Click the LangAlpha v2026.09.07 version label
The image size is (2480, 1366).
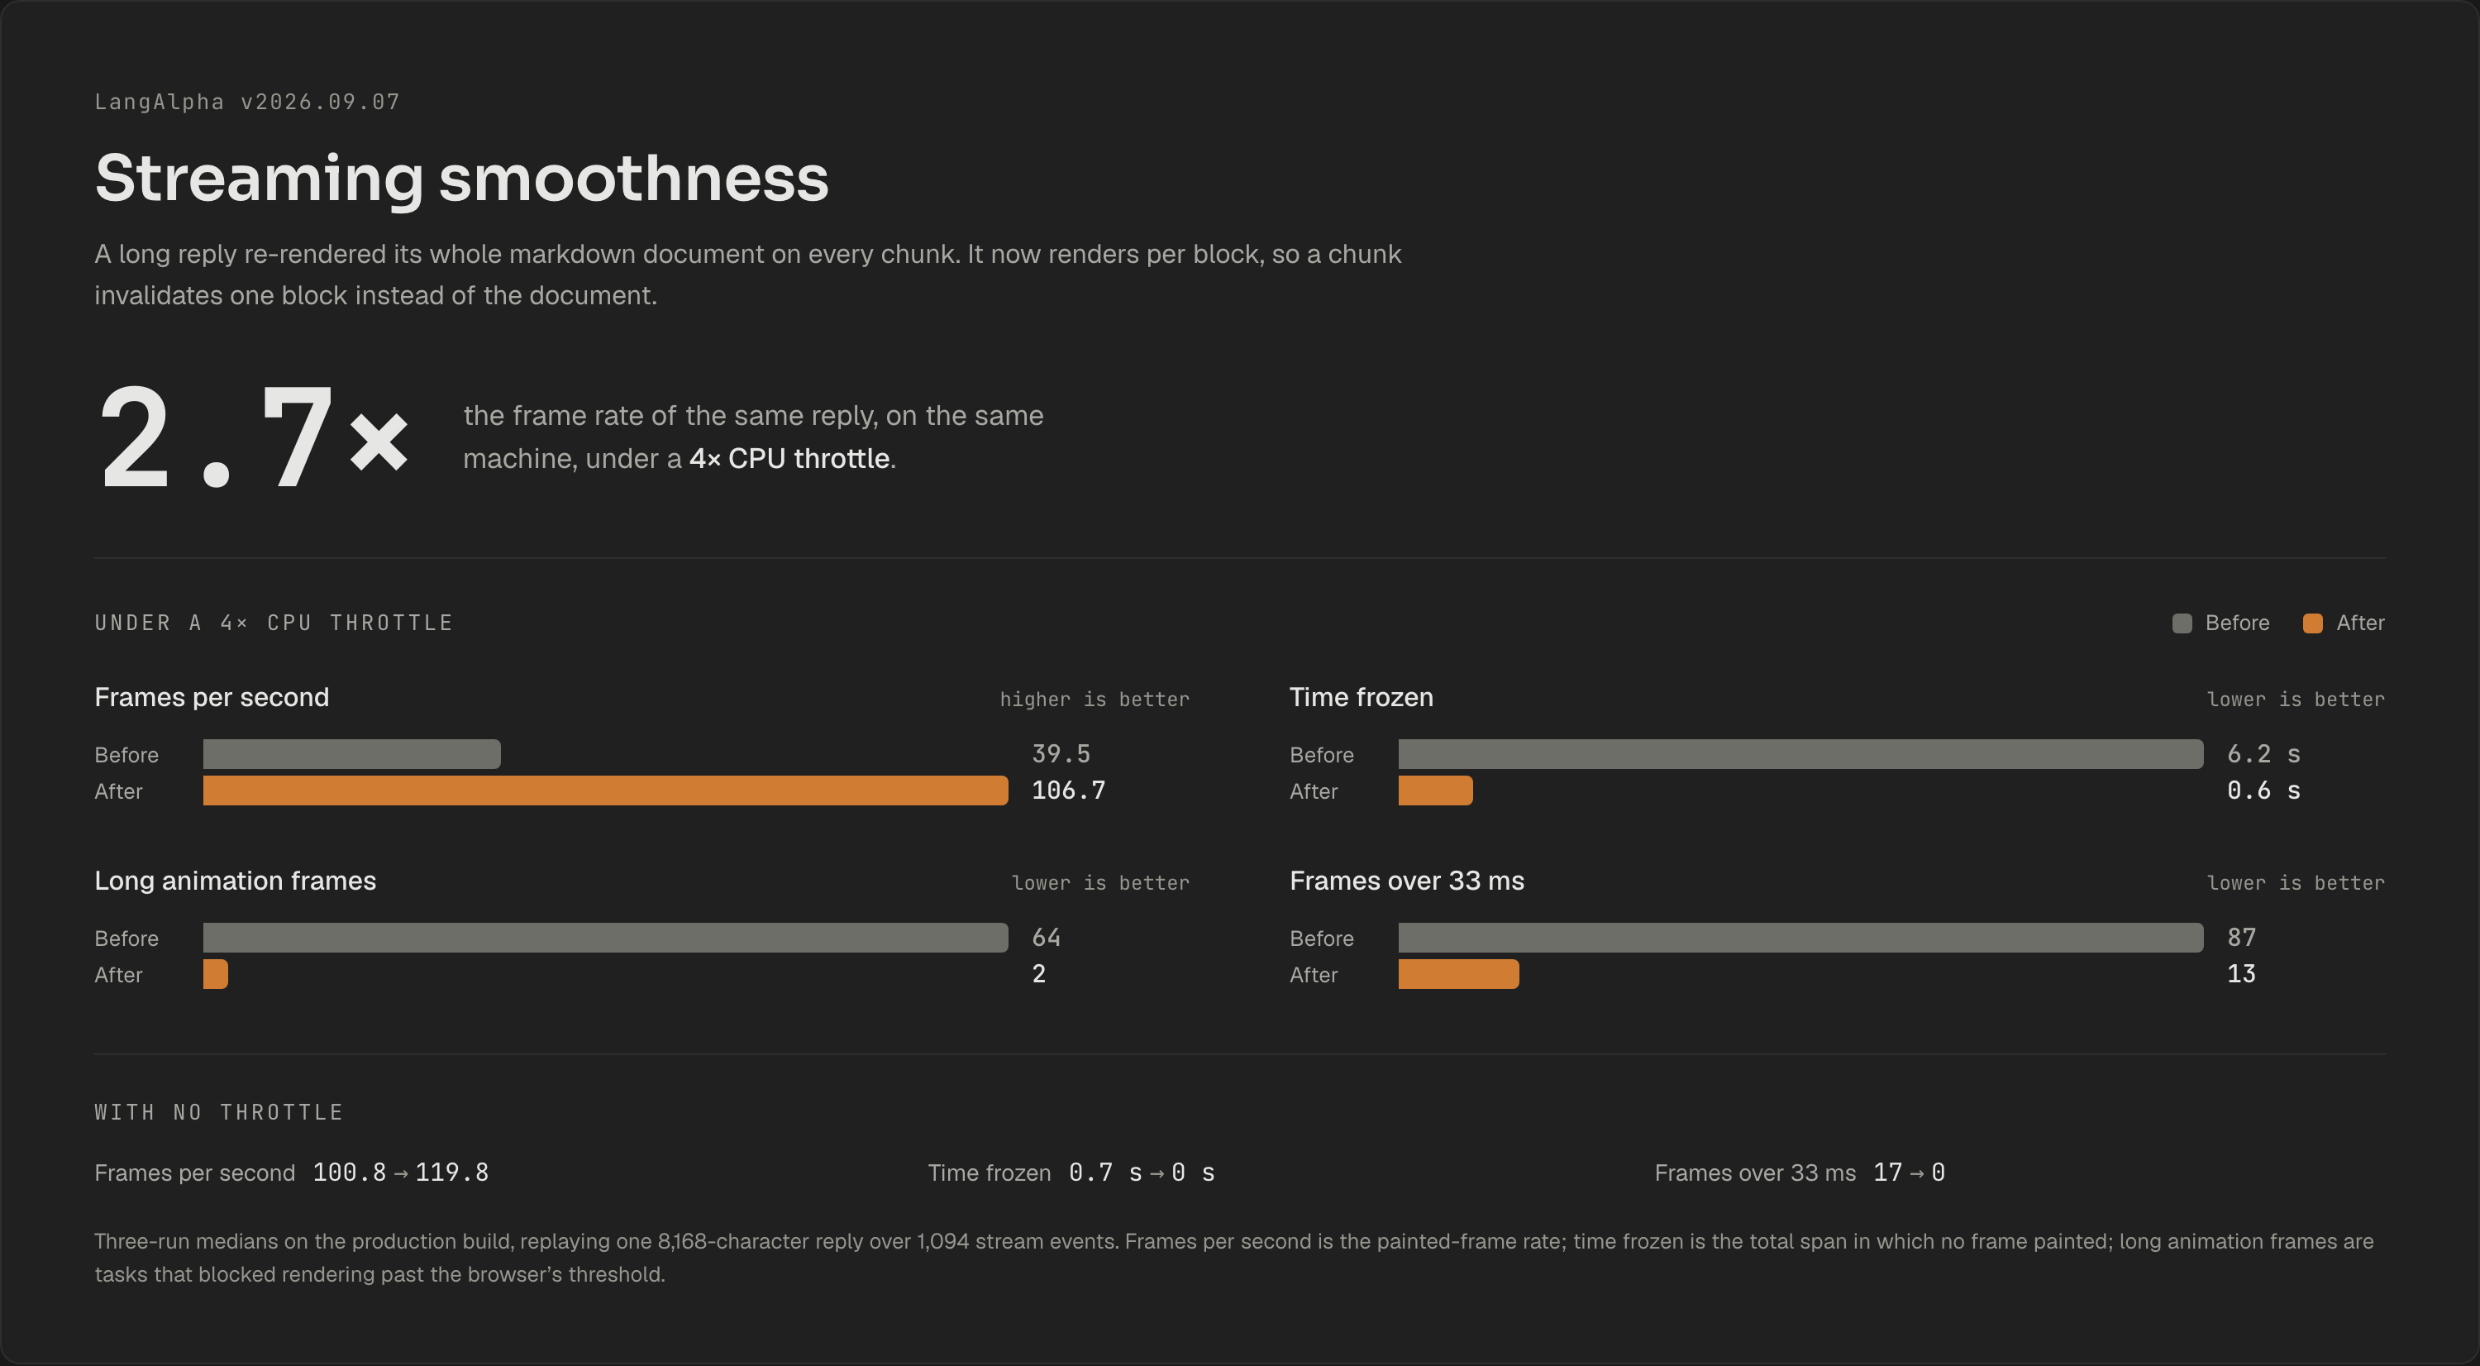point(247,102)
